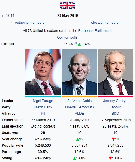Click the red swing arrow beside 10.8%
135x162 pixels.
[x=110, y=158]
